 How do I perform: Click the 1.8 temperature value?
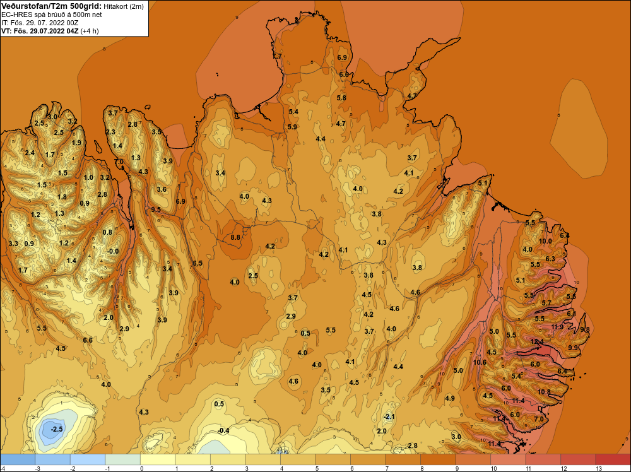[x=62, y=197]
